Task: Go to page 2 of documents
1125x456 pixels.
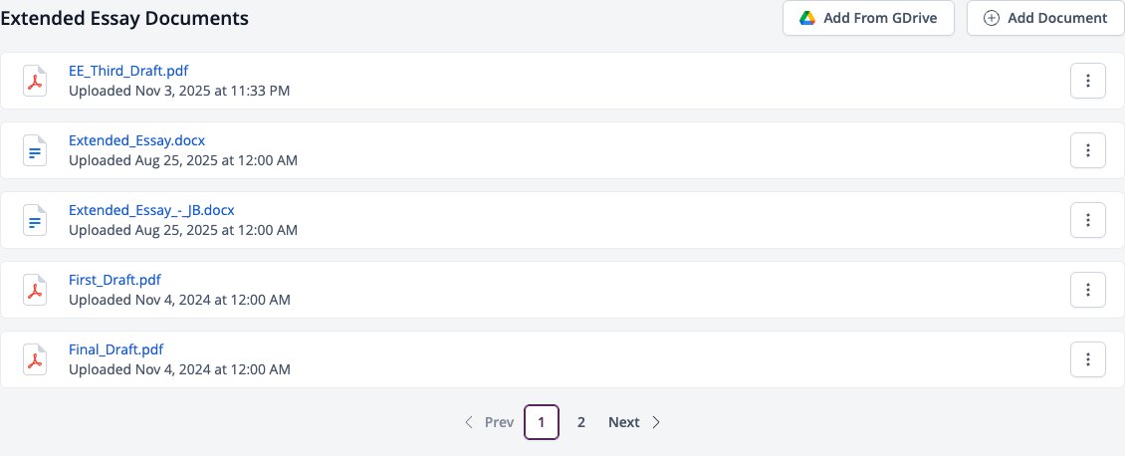Action: pos(581,422)
